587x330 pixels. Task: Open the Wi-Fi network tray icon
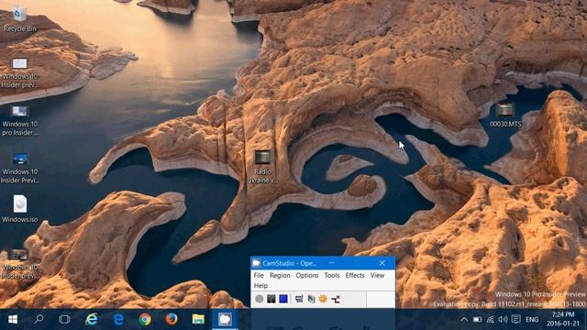pyautogui.click(x=490, y=319)
